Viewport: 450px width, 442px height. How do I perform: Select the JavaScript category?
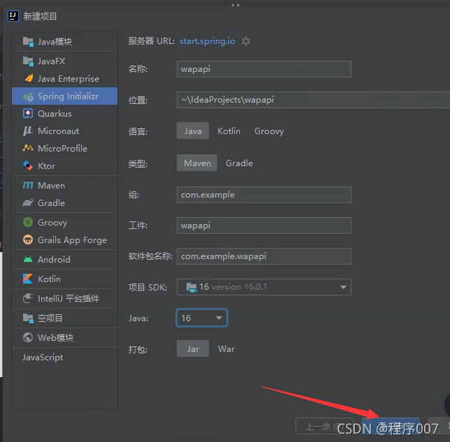64,357
